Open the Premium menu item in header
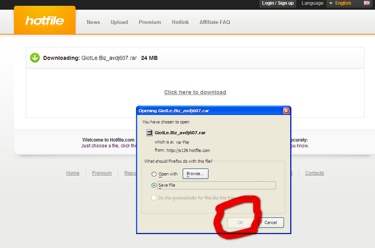The image size is (375, 248). [150, 22]
